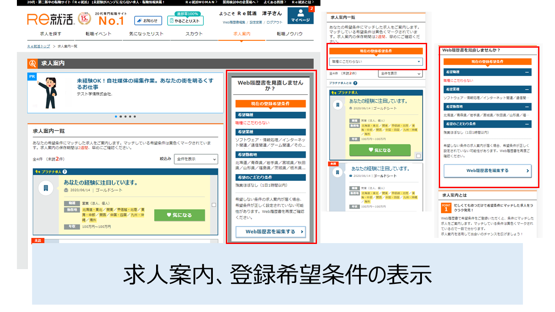
Task: Open desktop job title あなたの経験に注目しています。
Action: click(101, 182)
